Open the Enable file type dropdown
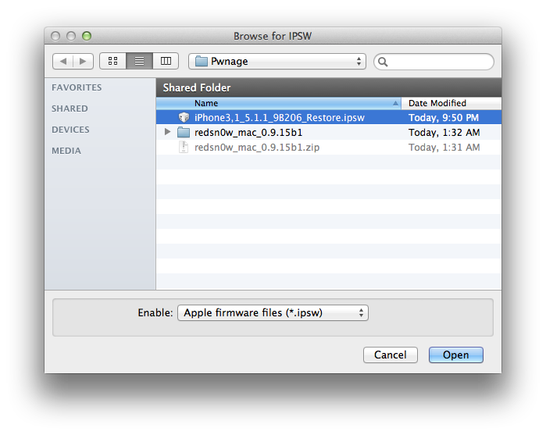Screen dimensions: 546x435 tap(273, 312)
